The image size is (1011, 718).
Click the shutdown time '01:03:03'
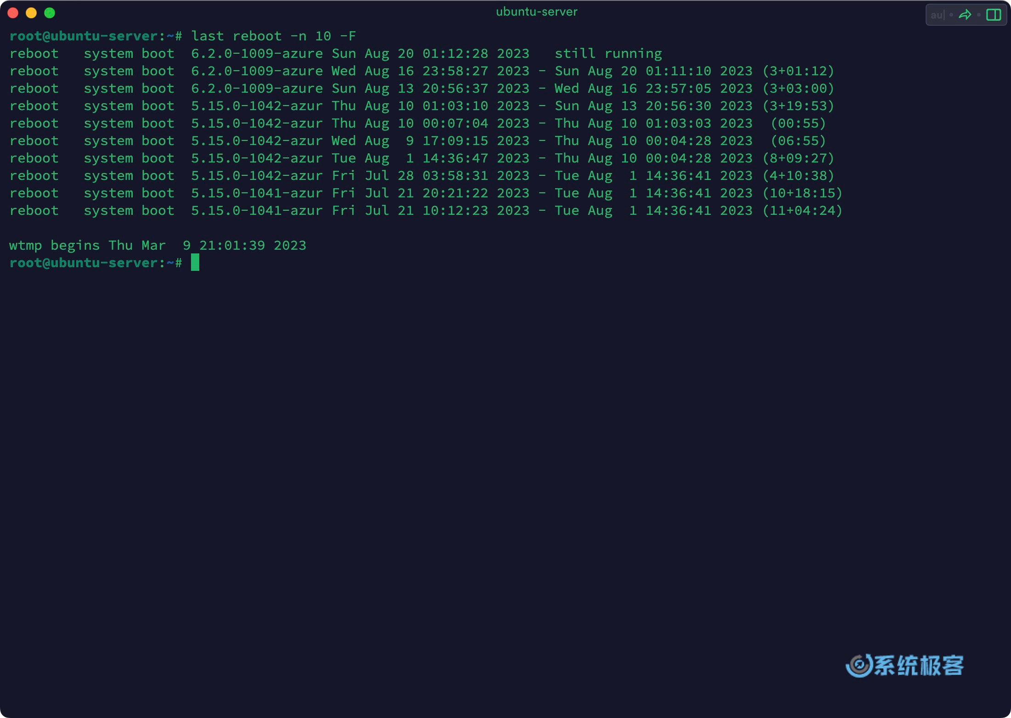pos(678,123)
